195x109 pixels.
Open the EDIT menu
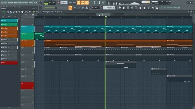click(6, 3)
